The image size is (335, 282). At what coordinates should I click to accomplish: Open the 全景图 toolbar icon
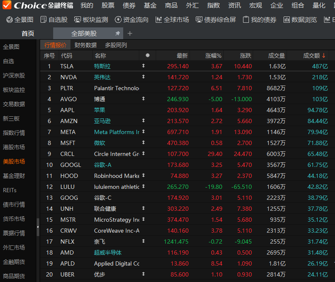pyautogui.click(x=9, y=20)
